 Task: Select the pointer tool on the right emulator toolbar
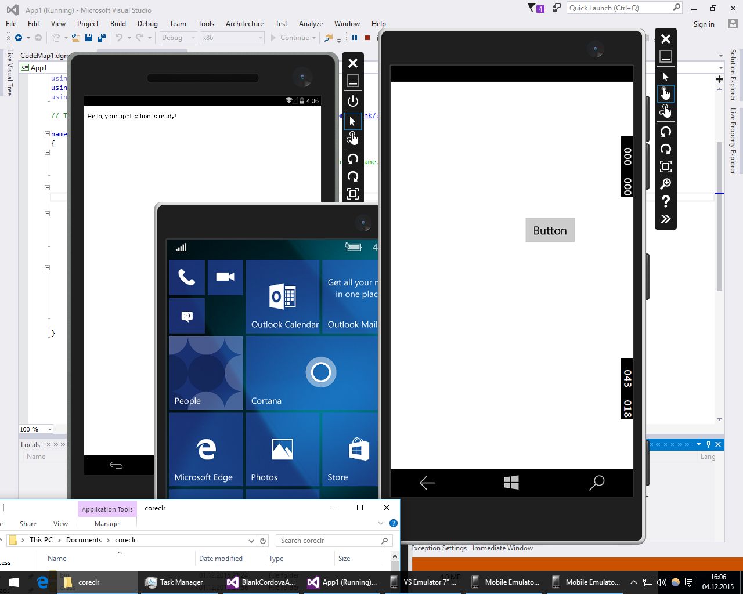pos(666,77)
